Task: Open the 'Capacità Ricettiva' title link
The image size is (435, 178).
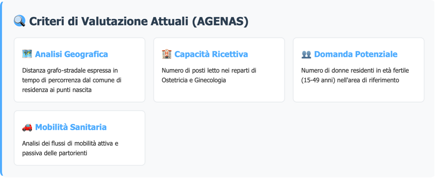Action: 211,54
